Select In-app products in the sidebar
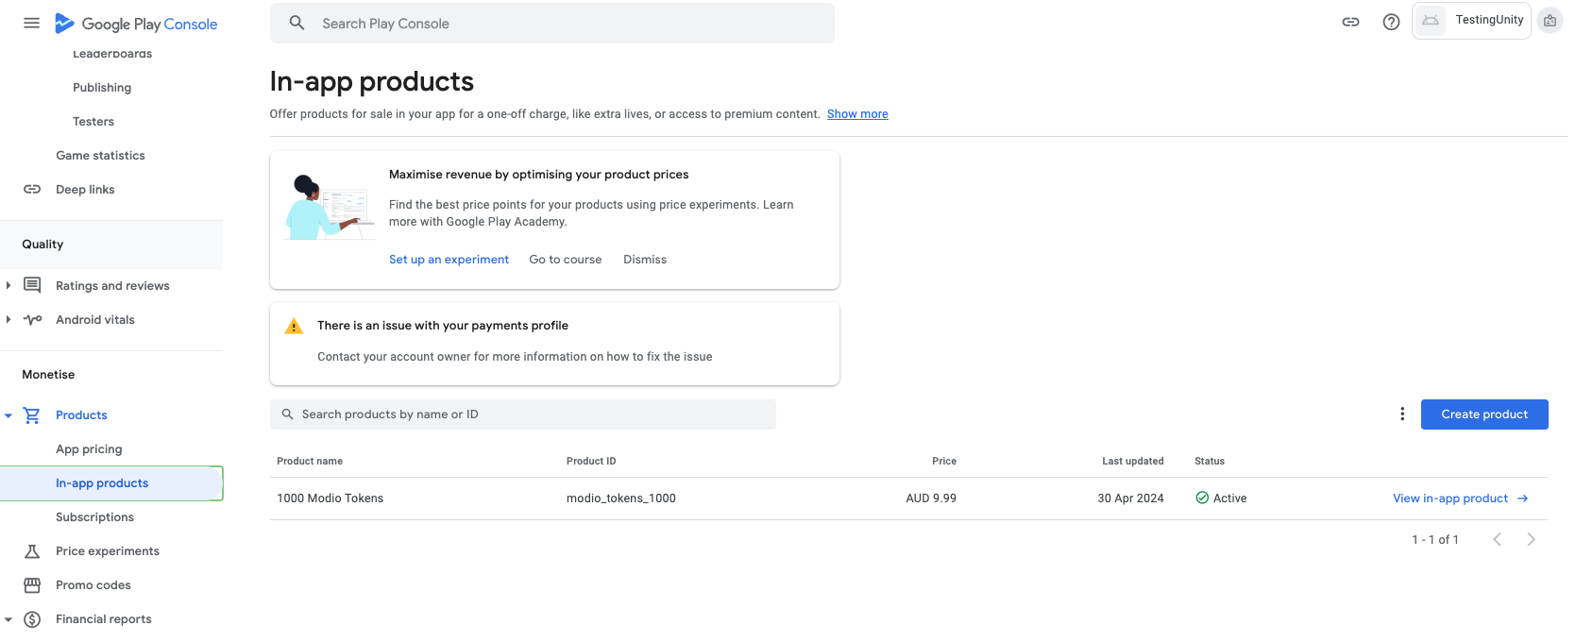The height and width of the screenshot is (642, 1576). point(111,482)
